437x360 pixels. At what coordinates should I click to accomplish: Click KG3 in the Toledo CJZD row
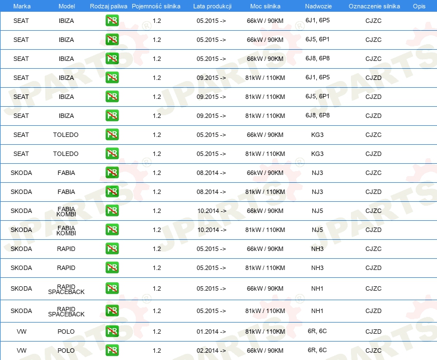tap(317, 154)
